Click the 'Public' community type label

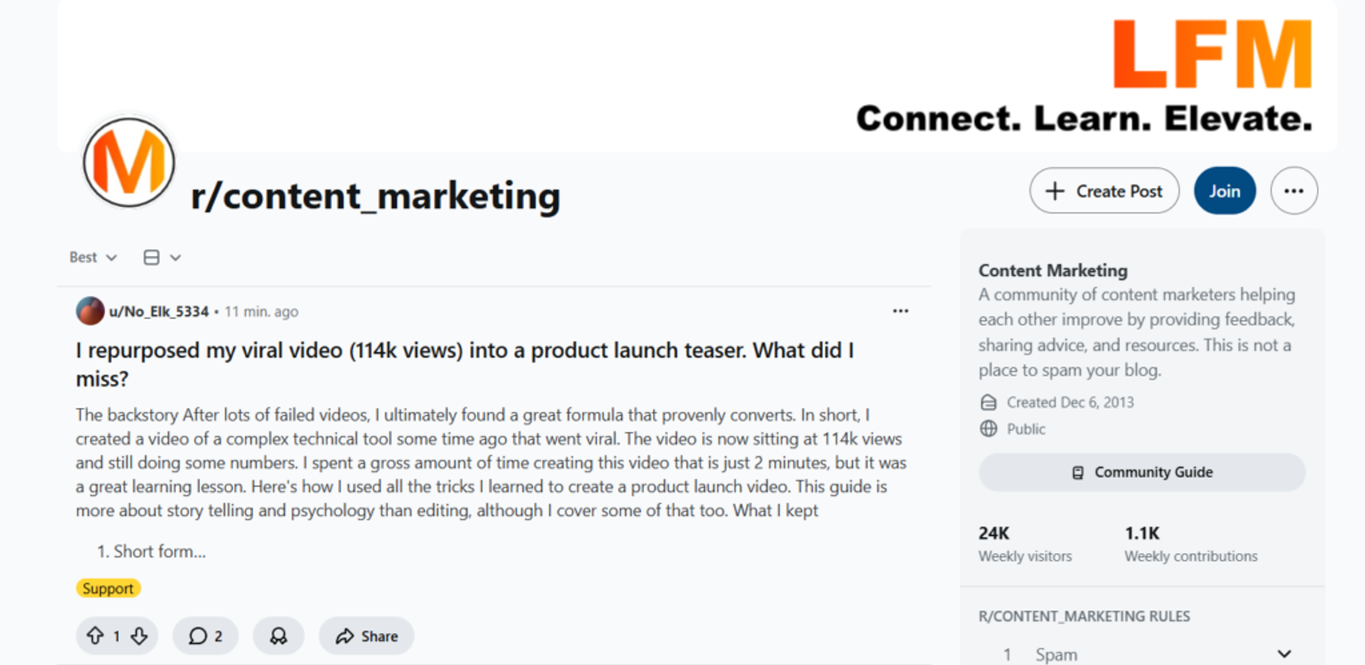click(1026, 429)
